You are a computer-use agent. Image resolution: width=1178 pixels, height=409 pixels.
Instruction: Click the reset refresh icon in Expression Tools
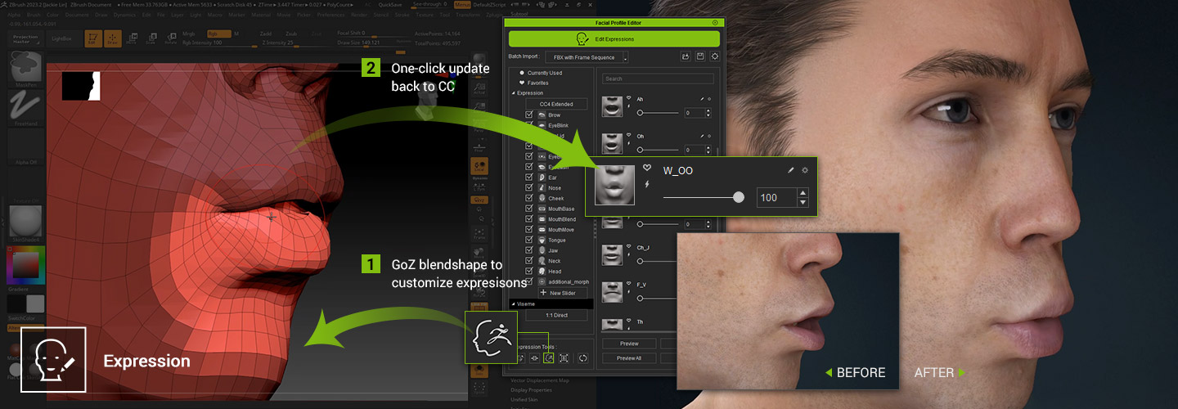(582, 358)
